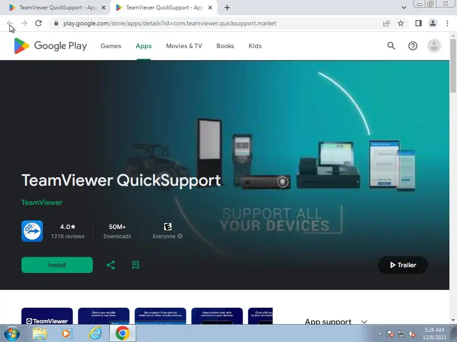This screenshot has width=457, height=342.
Task: View site info via padlock icon
Action: click(x=56, y=23)
